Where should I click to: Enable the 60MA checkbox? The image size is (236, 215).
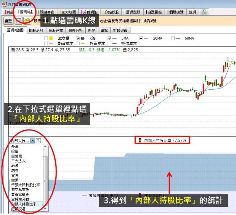click(x=173, y=38)
